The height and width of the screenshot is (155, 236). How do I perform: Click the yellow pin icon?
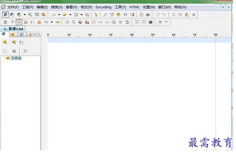tap(57, 22)
